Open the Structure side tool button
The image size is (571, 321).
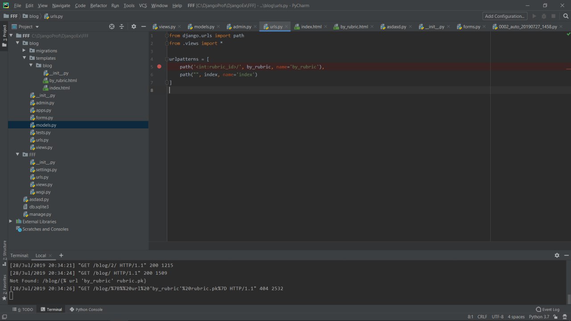[x=4, y=253]
